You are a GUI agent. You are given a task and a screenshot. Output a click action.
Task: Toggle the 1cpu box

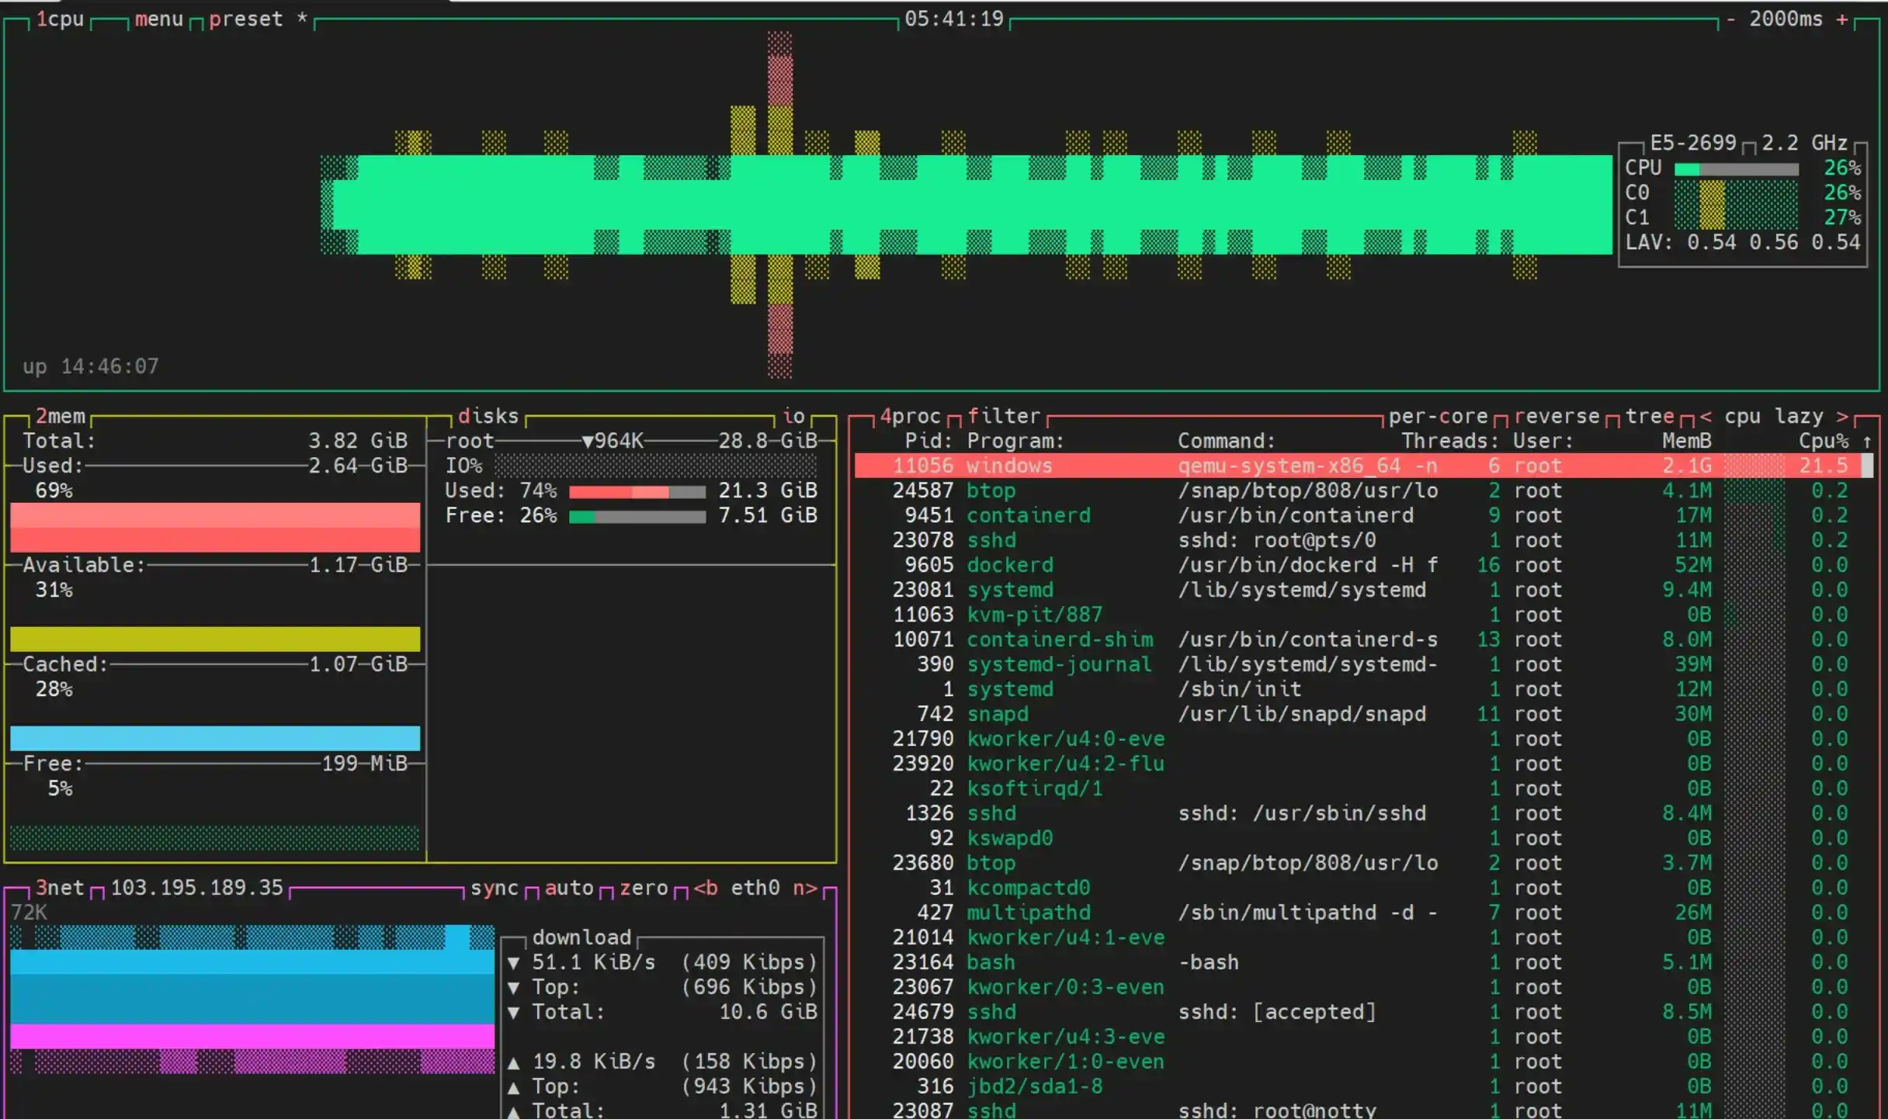point(60,19)
